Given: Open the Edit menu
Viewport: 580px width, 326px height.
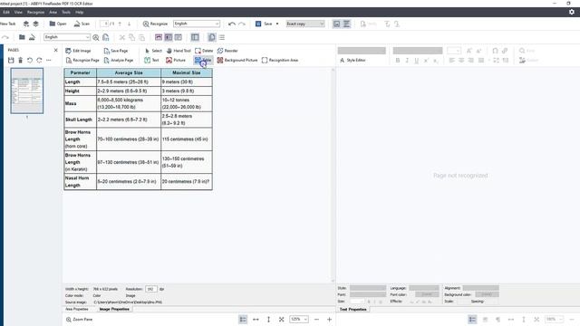Looking at the screenshot, I should pos(6,12).
